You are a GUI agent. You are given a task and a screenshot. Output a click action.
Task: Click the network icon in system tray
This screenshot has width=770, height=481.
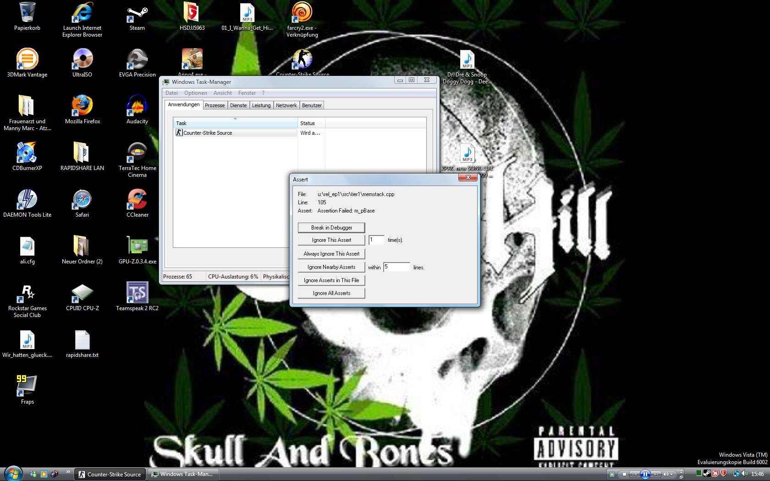point(736,474)
